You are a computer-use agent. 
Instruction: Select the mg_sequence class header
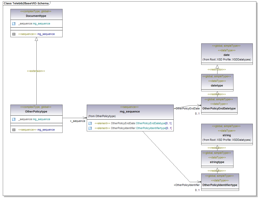coord(130,111)
